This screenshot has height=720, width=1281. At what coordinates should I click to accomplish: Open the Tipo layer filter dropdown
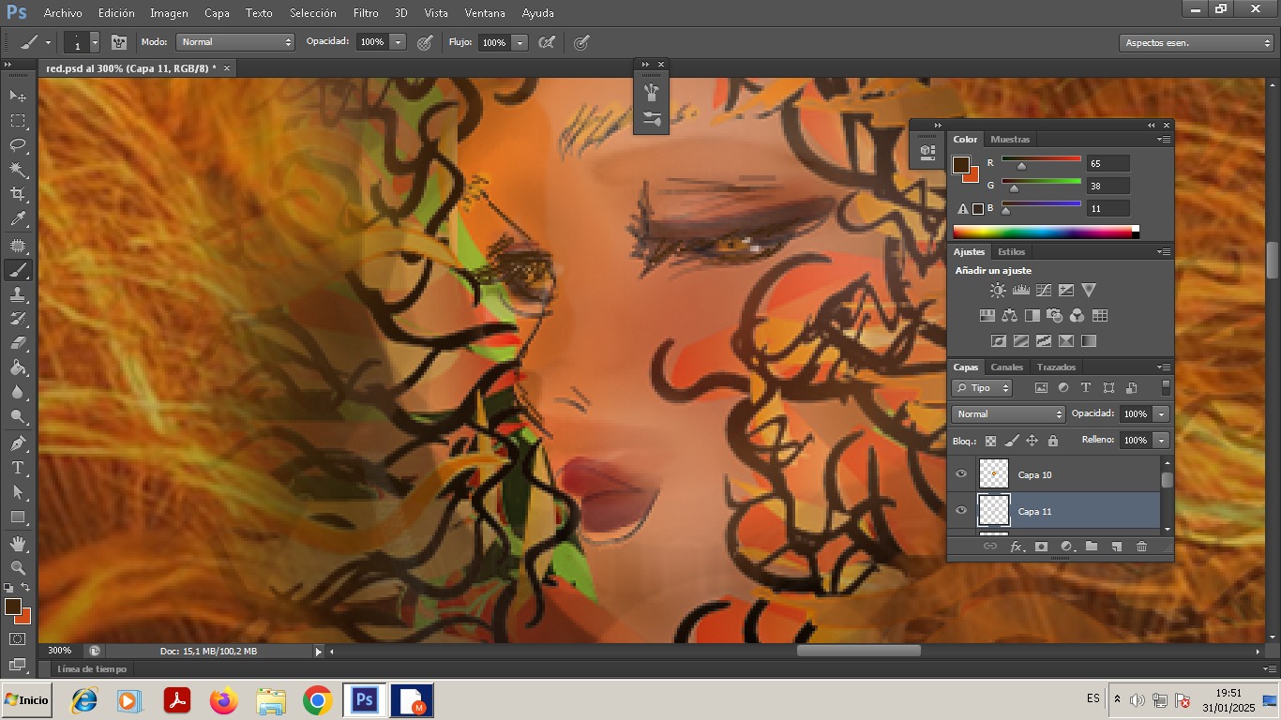[982, 387]
